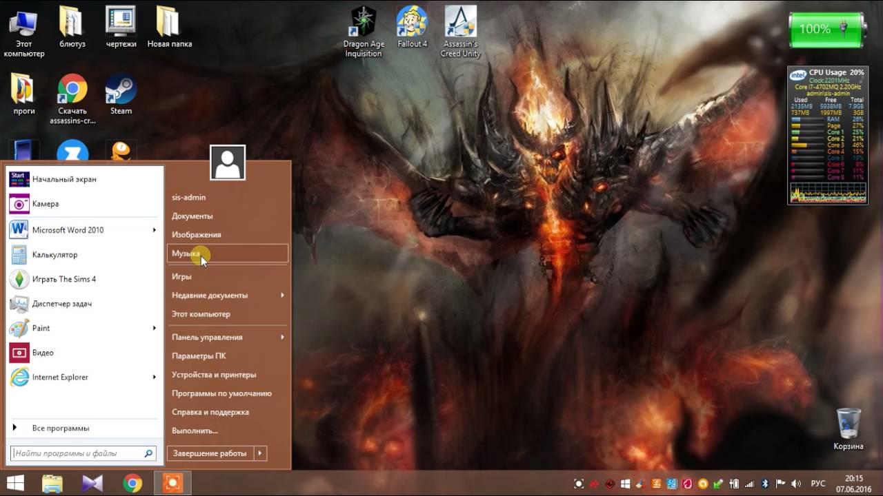
Task: Open Google Chrome from taskbar
Action: tap(132, 483)
